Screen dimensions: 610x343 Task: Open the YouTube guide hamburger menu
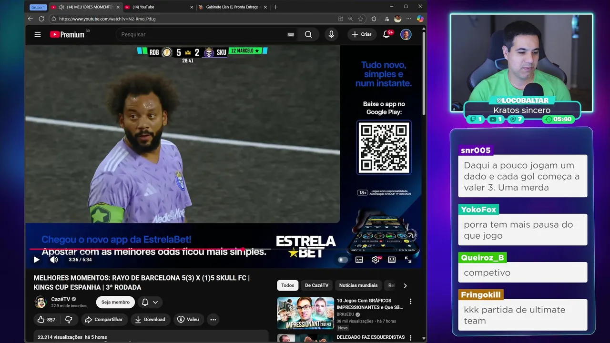tap(38, 34)
